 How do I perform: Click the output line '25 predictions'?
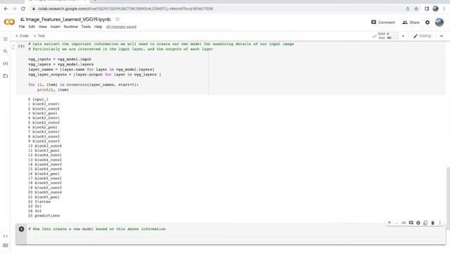pos(44,216)
